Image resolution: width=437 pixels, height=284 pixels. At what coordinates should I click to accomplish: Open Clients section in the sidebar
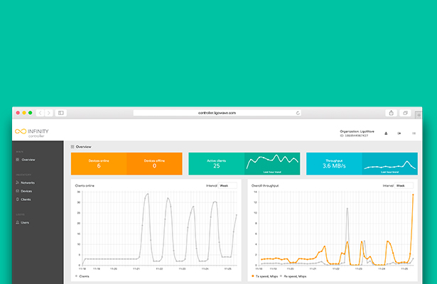(26, 200)
